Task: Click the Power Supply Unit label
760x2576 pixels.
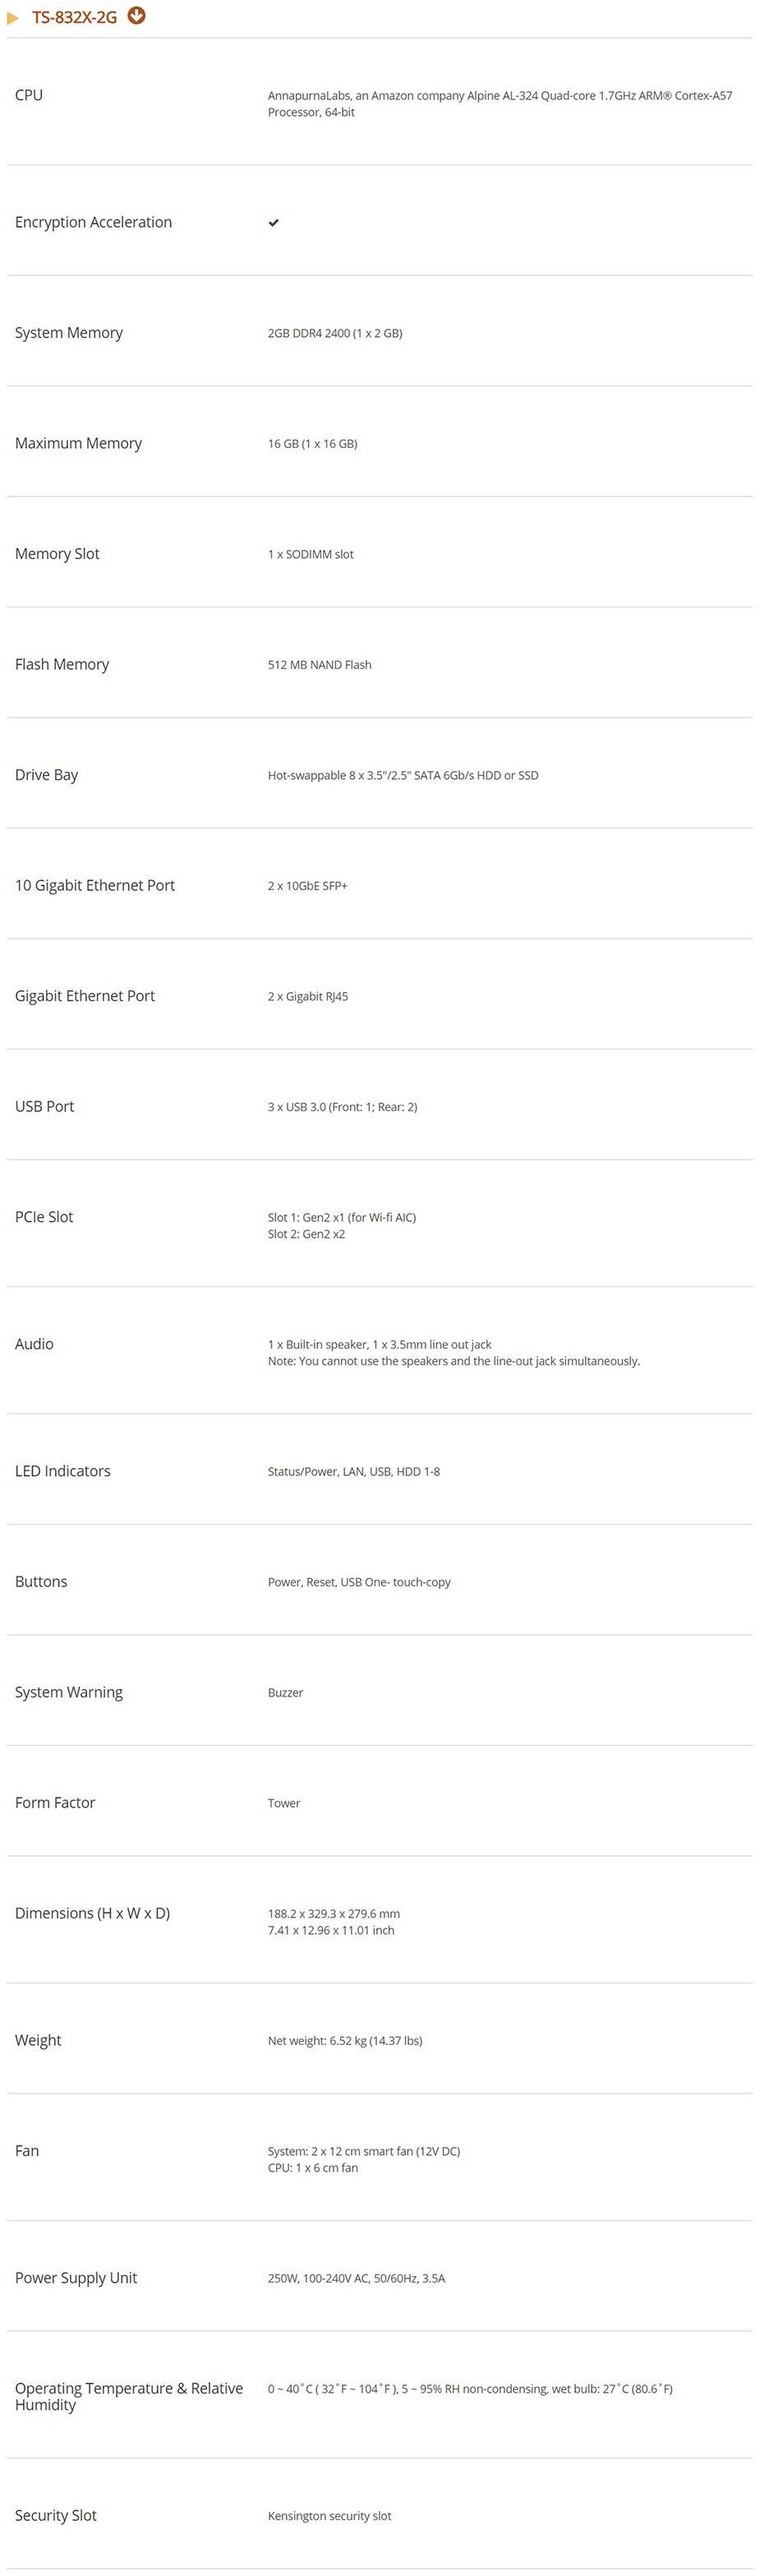Action: (76, 2278)
